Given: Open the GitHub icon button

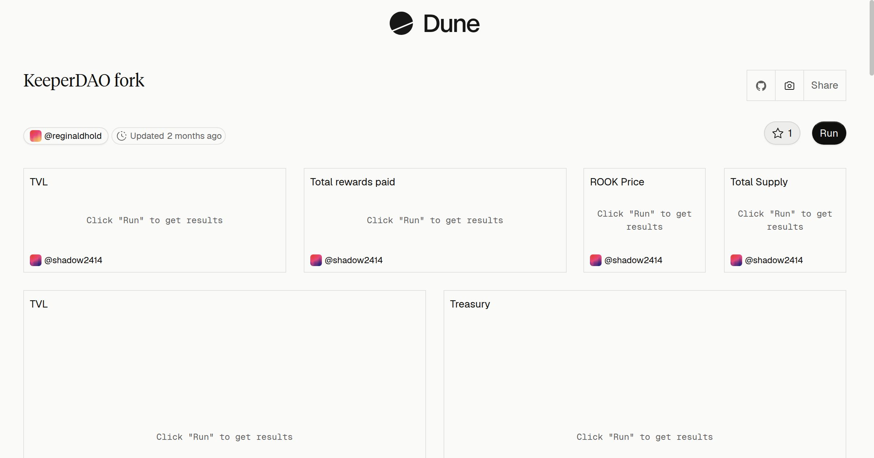Looking at the screenshot, I should (x=761, y=86).
